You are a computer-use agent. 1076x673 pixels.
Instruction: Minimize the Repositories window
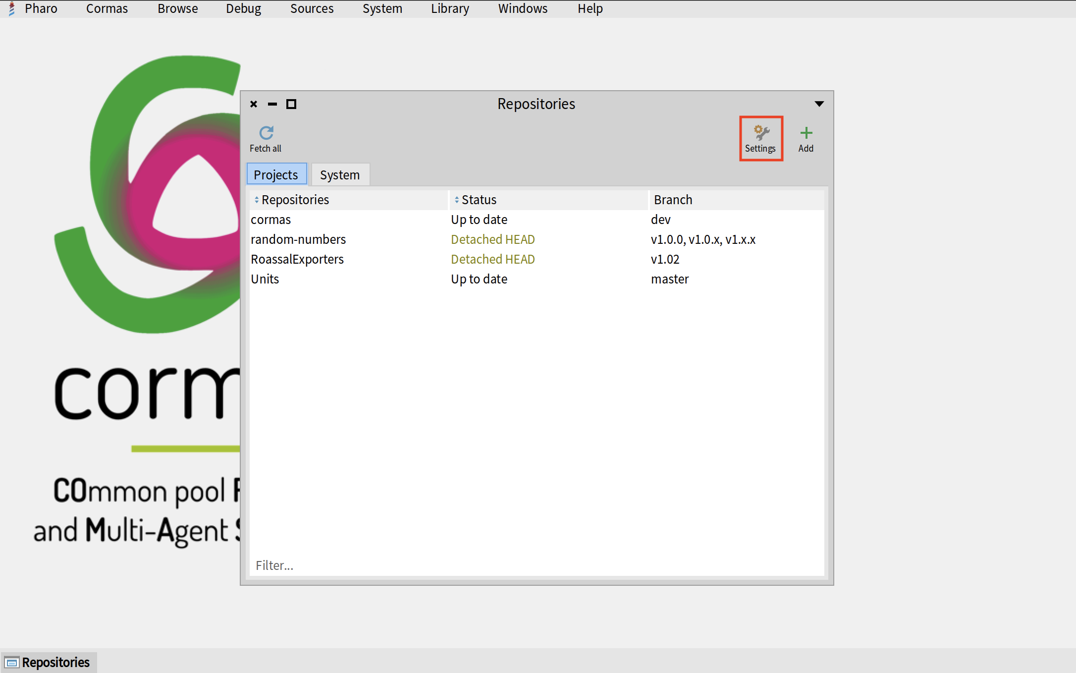pyautogui.click(x=272, y=104)
